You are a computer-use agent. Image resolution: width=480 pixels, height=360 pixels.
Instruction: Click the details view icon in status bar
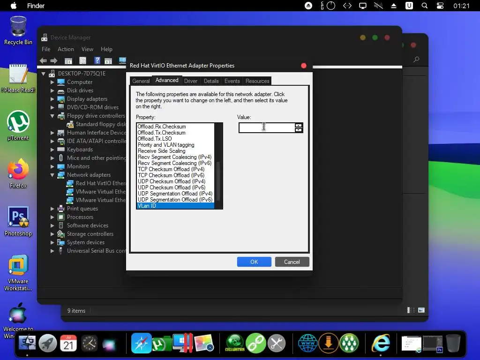click(x=411, y=310)
